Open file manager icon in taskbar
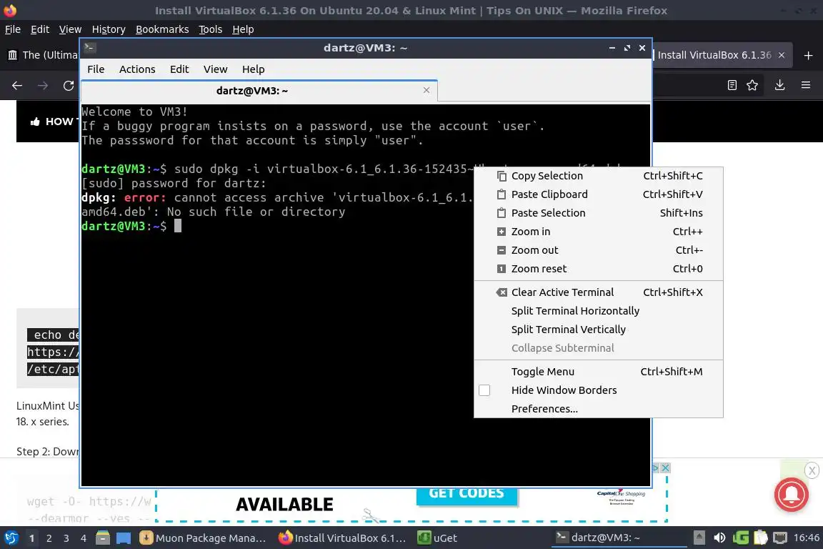 [103, 538]
